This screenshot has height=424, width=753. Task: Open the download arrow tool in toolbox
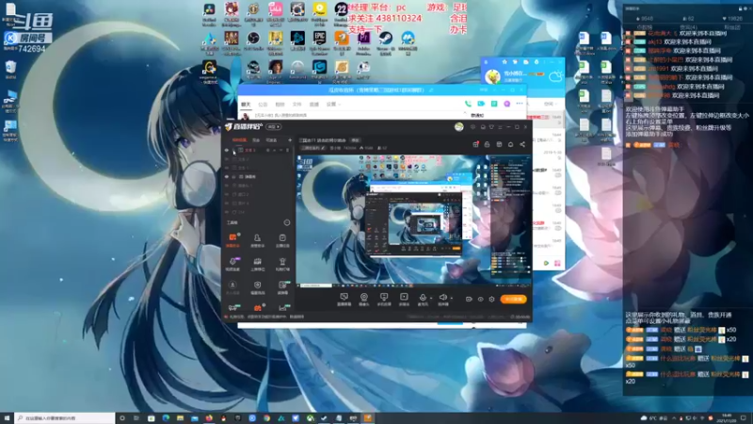pyautogui.click(x=232, y=285)
